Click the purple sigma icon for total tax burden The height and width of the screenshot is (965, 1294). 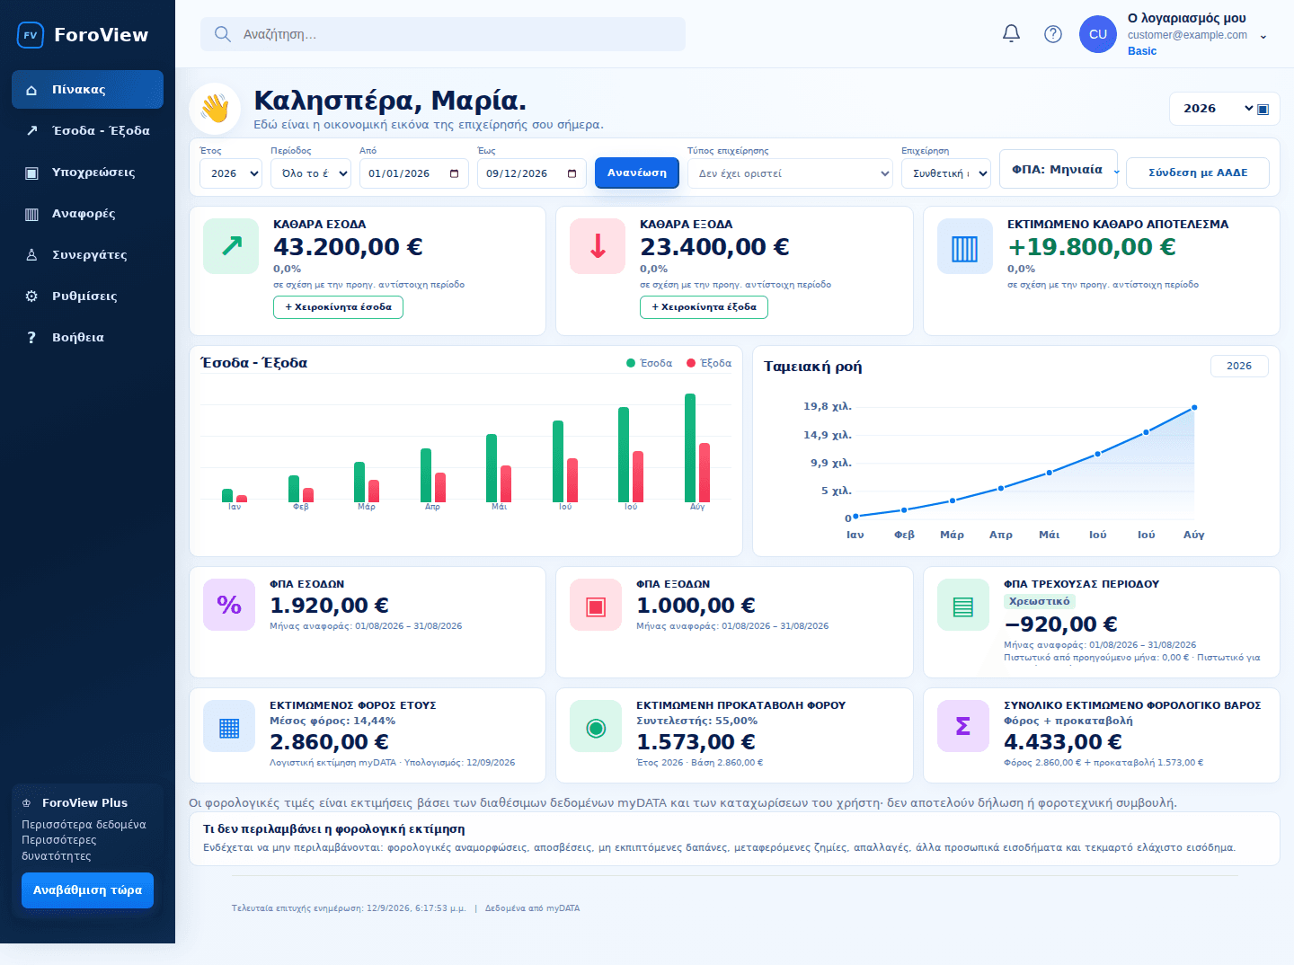pyautogui.click(x=963, y=726)
